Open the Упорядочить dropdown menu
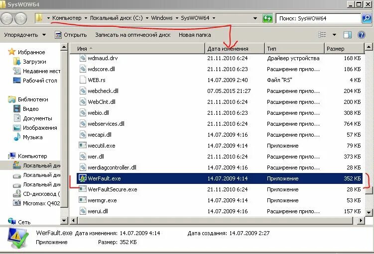Screen dimensions: 374x254 point(25,35)
